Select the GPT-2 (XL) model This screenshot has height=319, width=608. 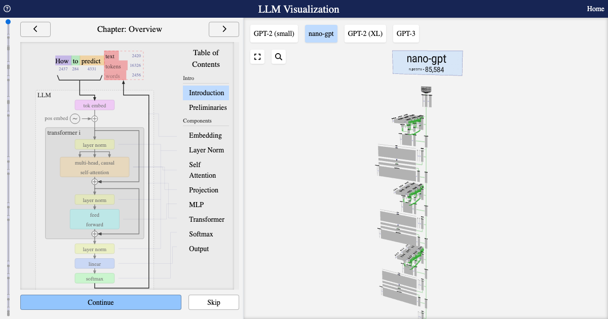coord(365,34)
